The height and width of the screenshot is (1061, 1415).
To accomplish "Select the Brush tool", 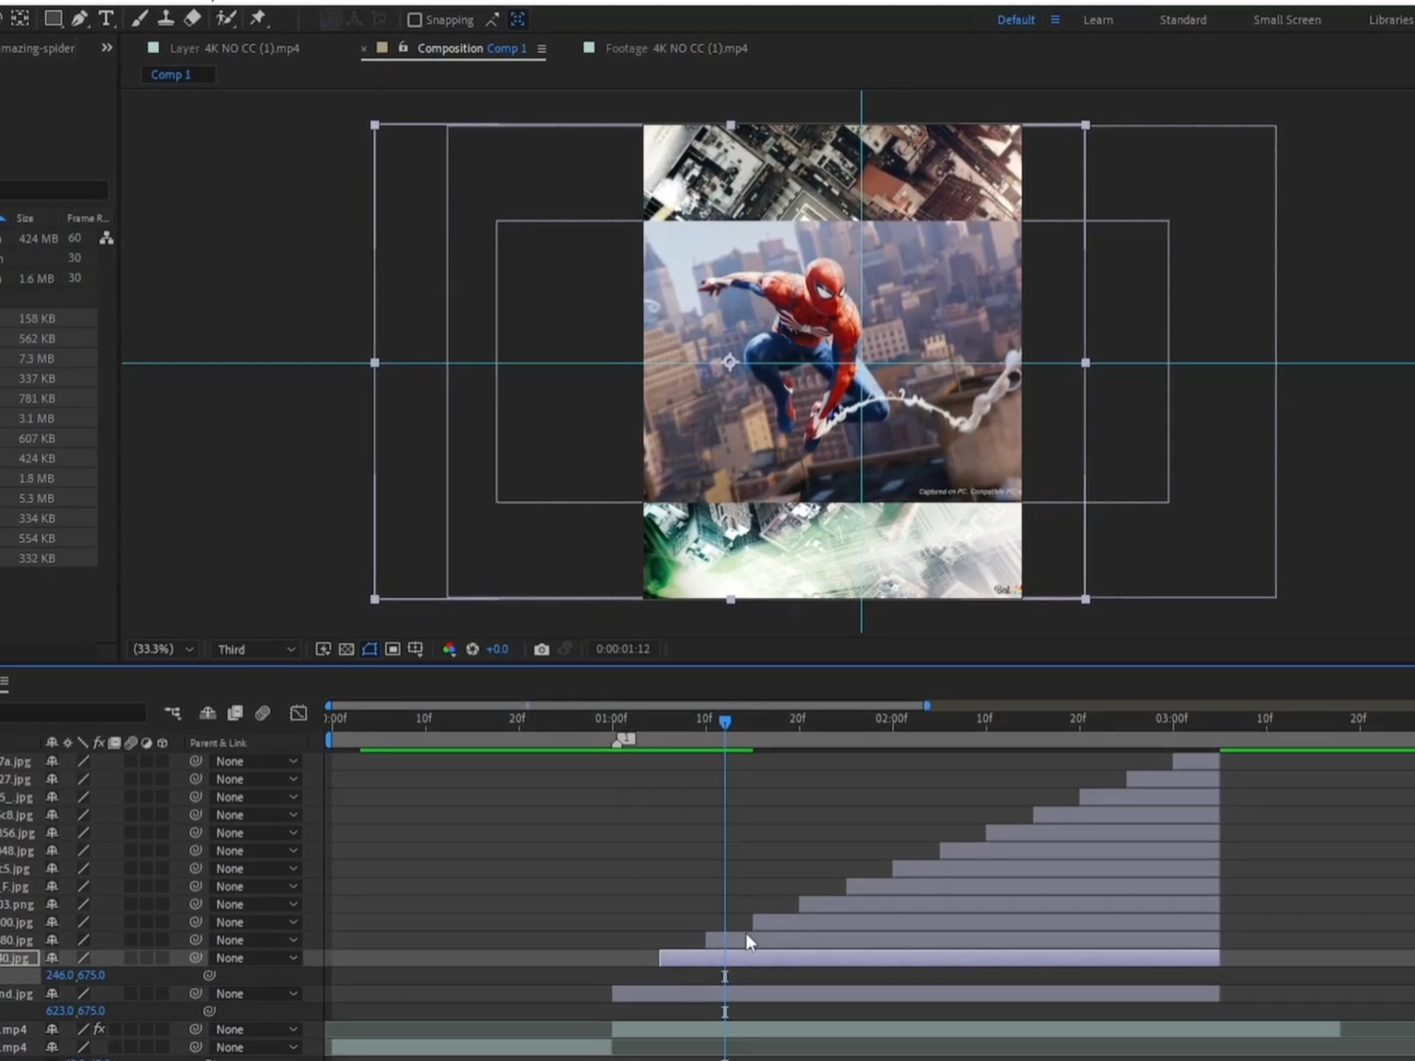I will [x=139, y=18].
